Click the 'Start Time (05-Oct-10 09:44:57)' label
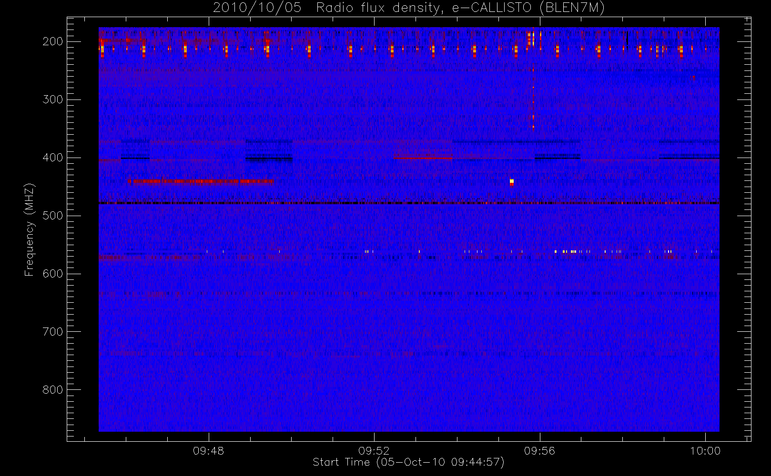The height and width of the screenshot is (476, 771). point(408,462)
